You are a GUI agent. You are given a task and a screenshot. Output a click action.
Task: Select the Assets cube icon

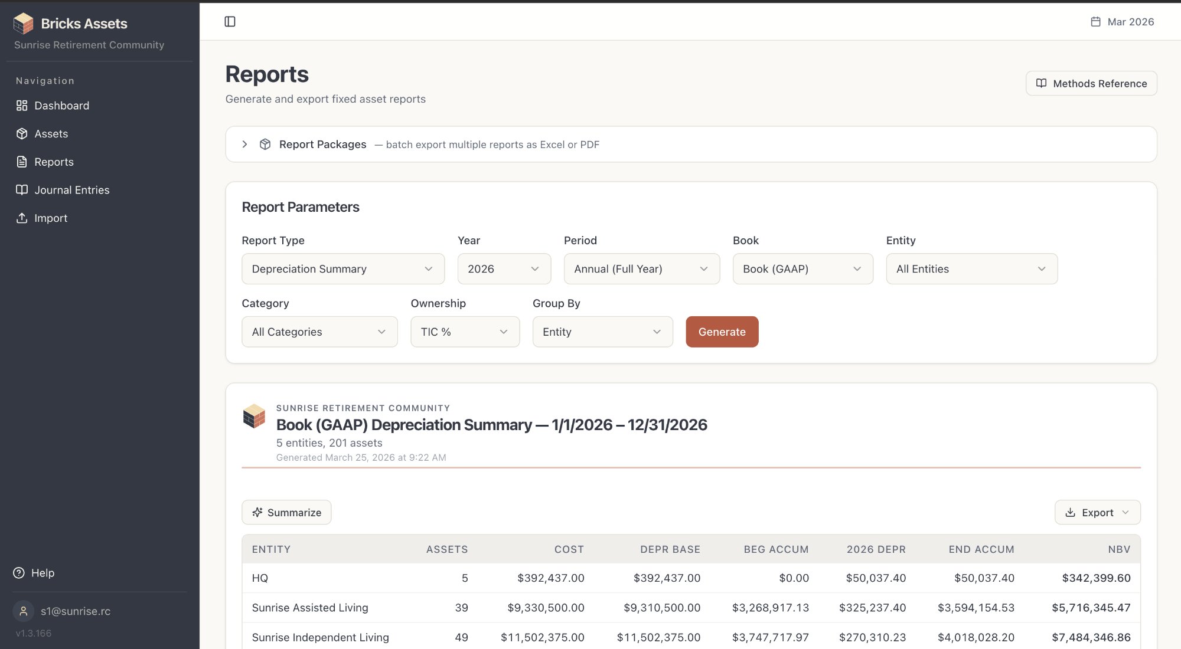[x=22, y=133]
